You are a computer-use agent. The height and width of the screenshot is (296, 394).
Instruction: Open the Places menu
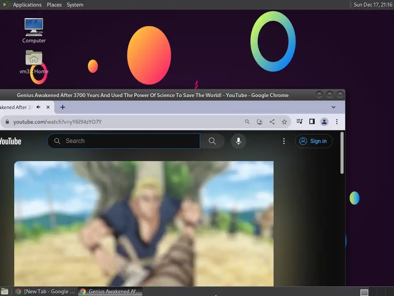click(54, 5)
